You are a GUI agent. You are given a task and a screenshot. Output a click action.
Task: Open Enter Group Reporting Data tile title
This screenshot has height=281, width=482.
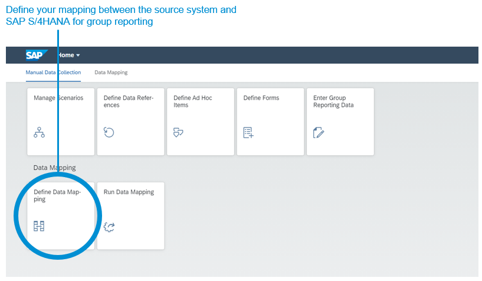click(x=333, y=102)
